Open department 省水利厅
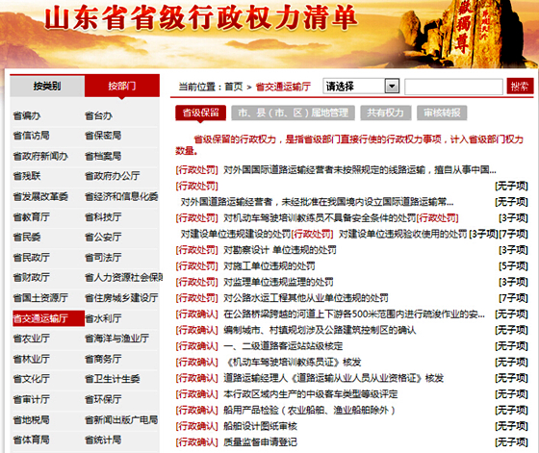 [103, 318]
